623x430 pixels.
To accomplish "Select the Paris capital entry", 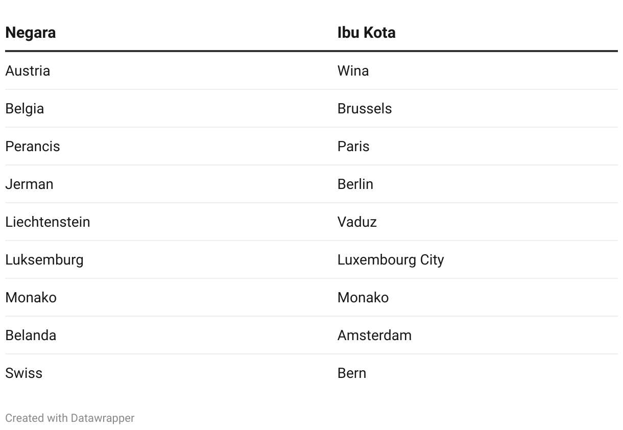I will click(353, 146).
